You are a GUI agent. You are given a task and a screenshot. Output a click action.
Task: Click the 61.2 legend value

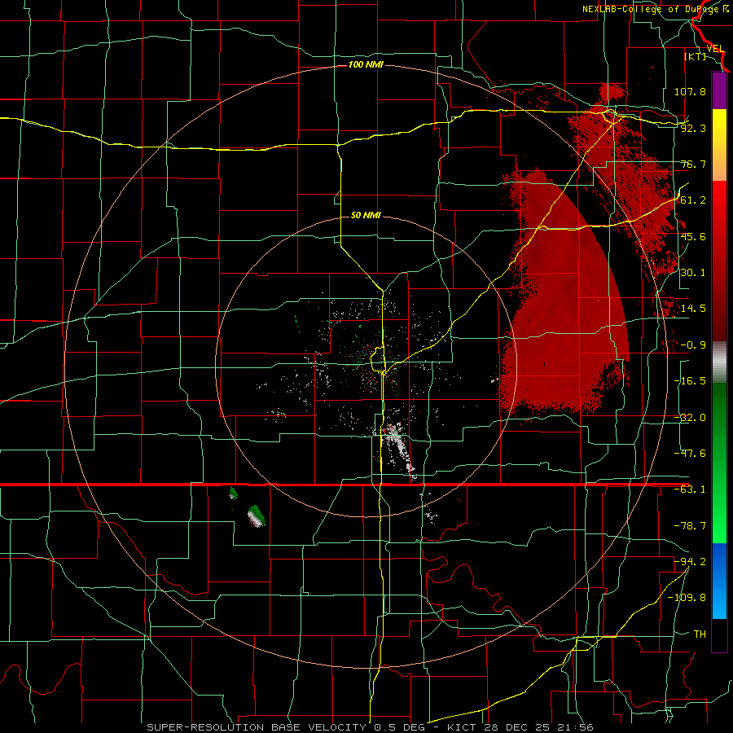pyautogui.click(x=693, y=200)
